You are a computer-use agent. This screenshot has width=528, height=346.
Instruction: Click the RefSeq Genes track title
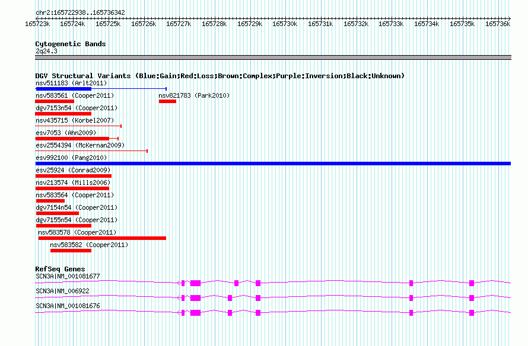click(60, 269)
